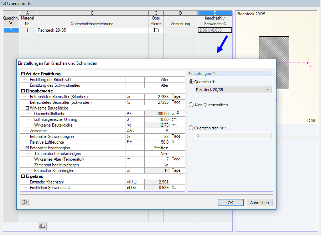
Task: Click the Relative Luftfeuchte value 50.0
Action: 157,142
